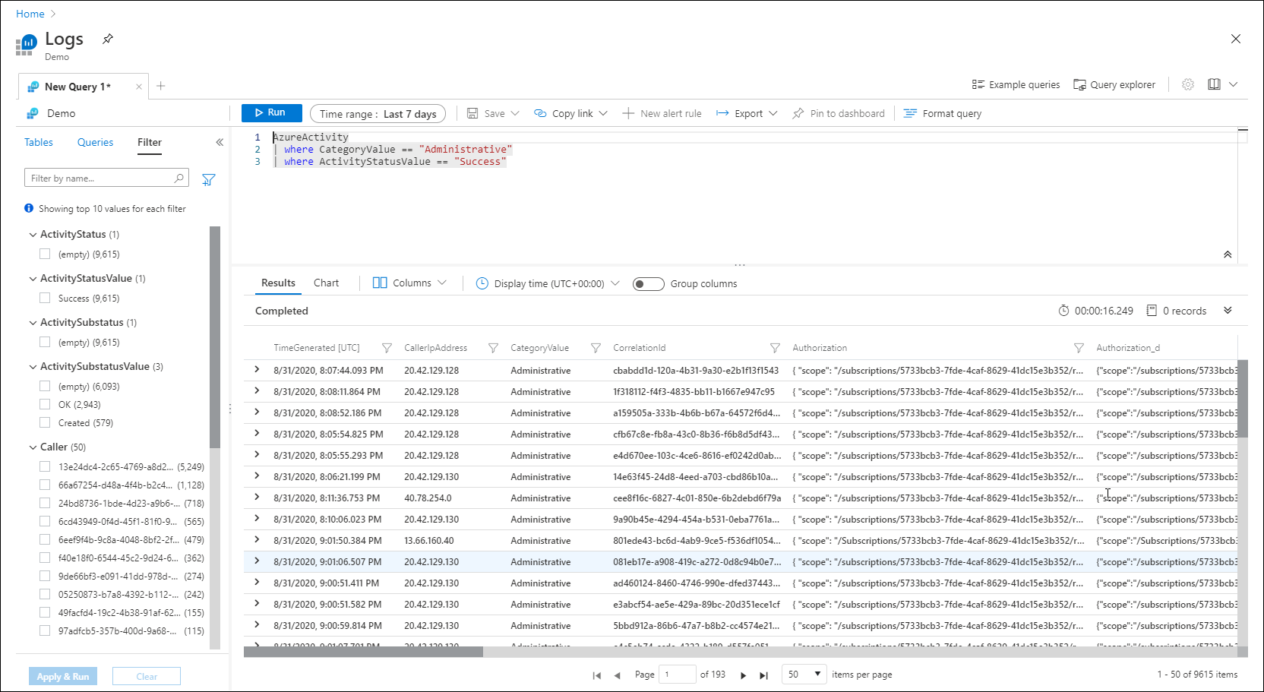Screen dimensions: 1264x692
Task: Add a new query tab with plus icon
Action: point(161,86)
